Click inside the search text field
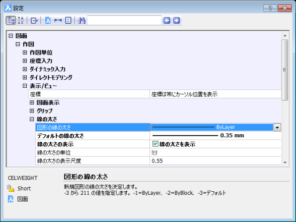 124,20
